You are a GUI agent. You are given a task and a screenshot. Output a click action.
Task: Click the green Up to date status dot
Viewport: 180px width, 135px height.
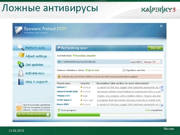tap(86, 70)
